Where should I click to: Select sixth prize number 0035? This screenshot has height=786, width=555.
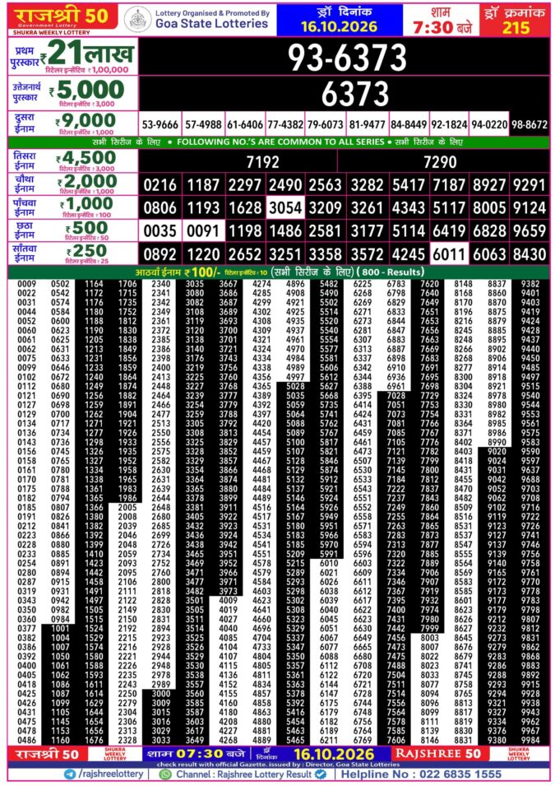(160, 231)
